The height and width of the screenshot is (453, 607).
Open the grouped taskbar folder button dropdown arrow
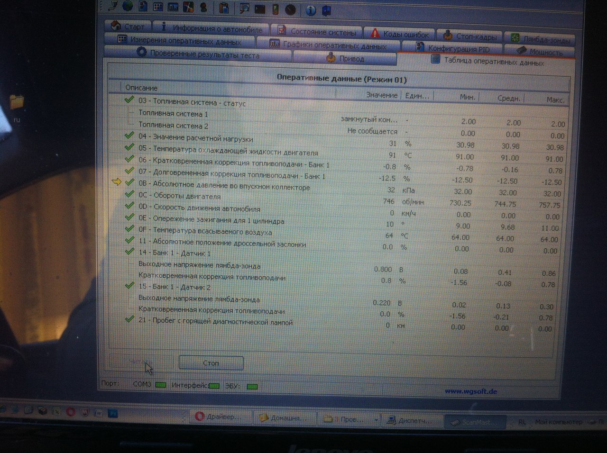[376, 420]
